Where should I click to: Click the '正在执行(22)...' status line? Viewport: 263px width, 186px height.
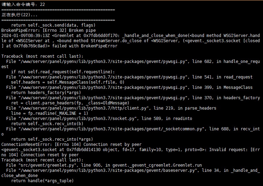[x=19, y=15]
